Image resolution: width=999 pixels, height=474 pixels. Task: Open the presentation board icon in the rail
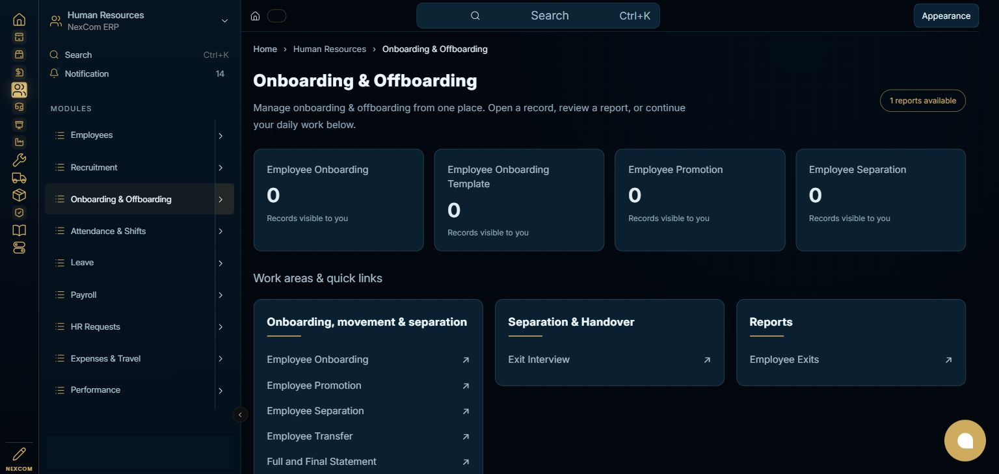[x=20, y=125]
